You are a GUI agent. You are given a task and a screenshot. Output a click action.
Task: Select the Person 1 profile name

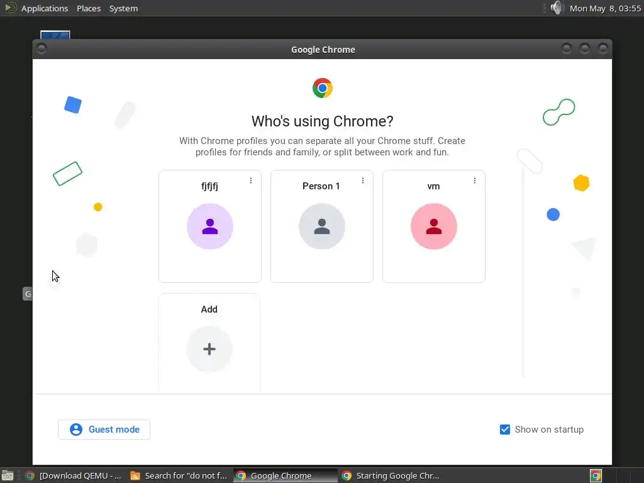tap(321, 186)
